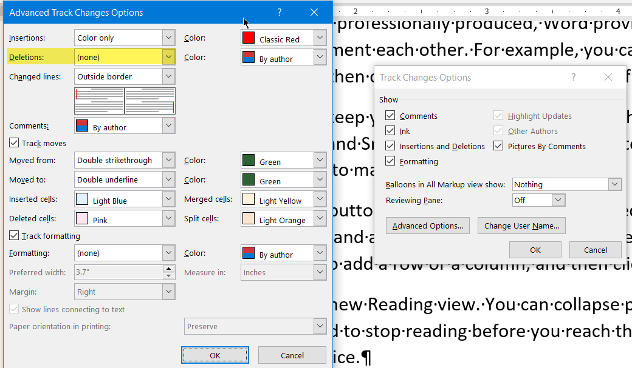Open Deletions color dropdown showing By author
The image size is (632, 368).
click(x=283, y=57)
